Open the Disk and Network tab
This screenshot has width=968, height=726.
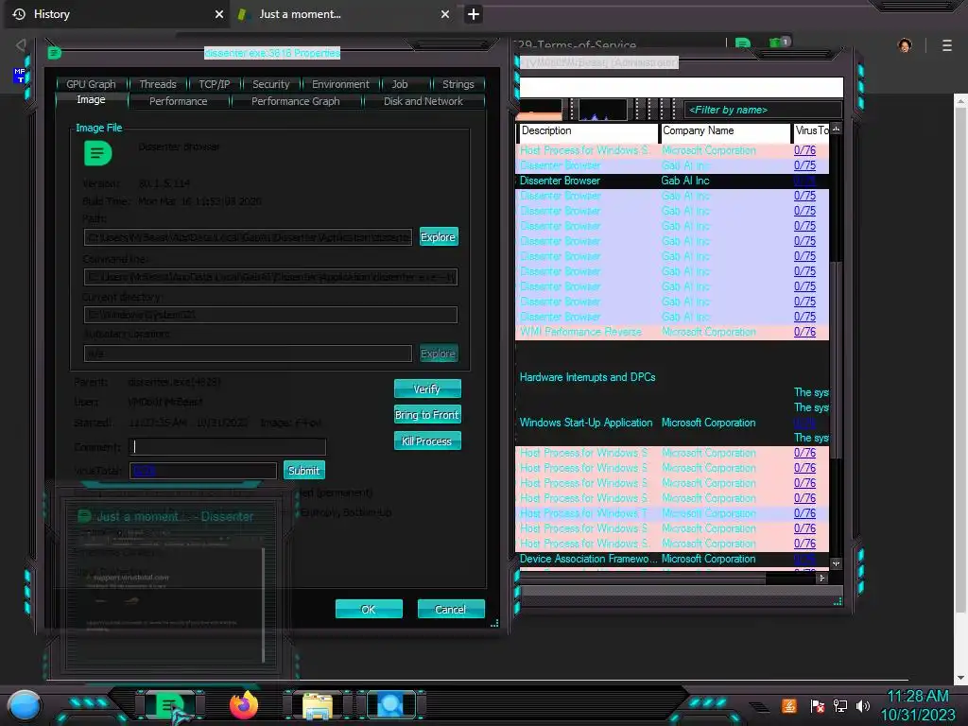[423, 101]
